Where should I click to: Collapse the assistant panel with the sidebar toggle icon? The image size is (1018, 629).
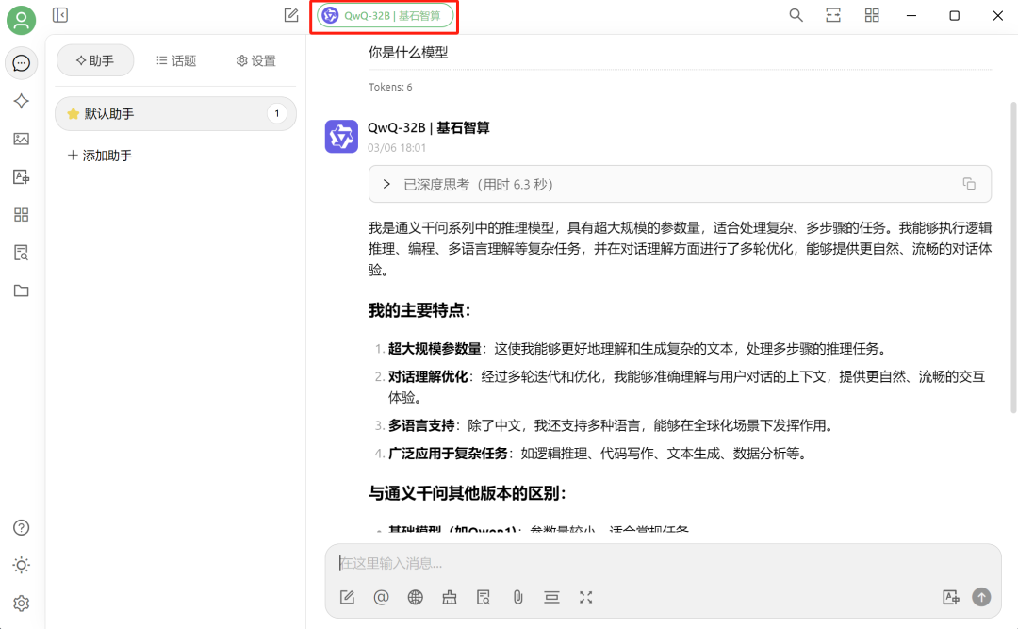[60, 15]
